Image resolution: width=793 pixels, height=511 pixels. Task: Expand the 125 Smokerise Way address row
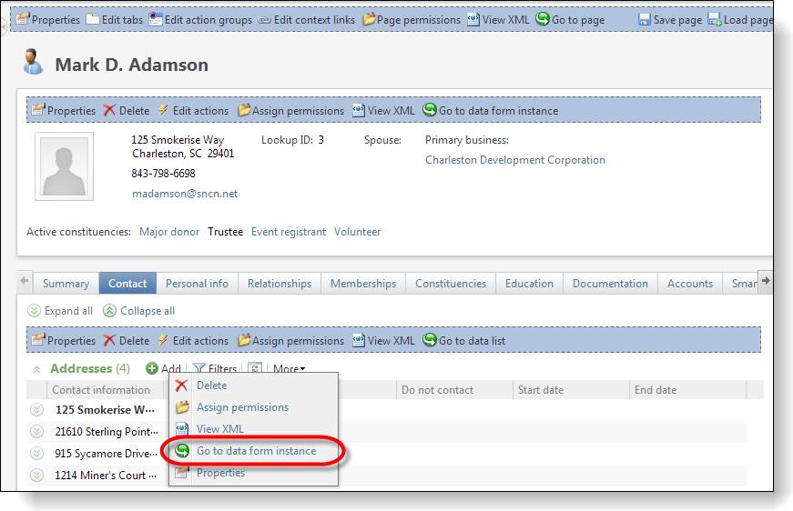[37, 410]
